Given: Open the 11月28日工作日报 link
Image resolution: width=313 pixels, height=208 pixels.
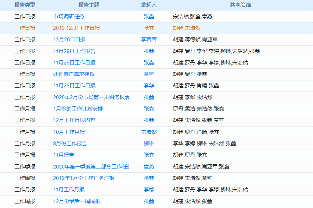Looking at the screenshot, I should pyautogui.click(x=74, y=86).
